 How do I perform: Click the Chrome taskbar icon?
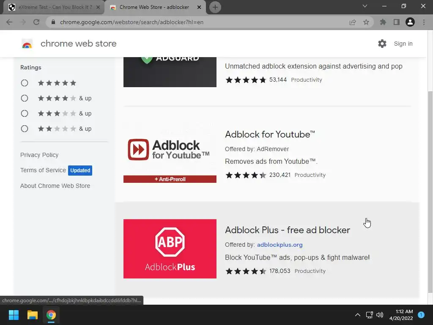(51, 315)
